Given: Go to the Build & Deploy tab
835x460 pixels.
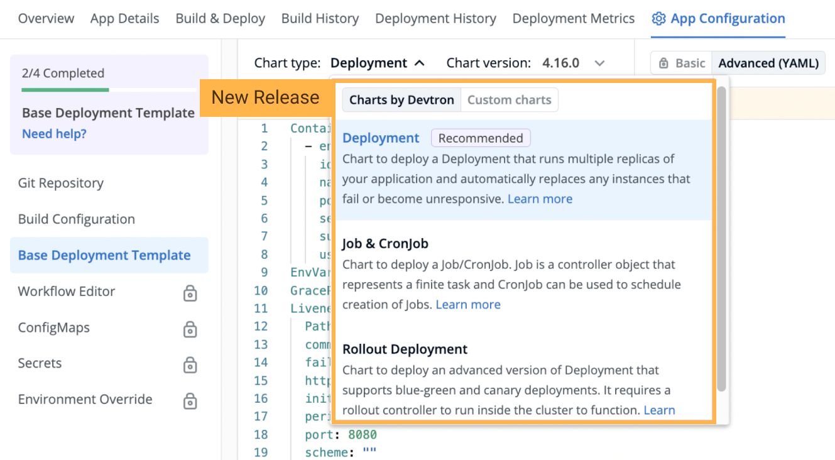Looking at the screenshot, I should point(220,19).
